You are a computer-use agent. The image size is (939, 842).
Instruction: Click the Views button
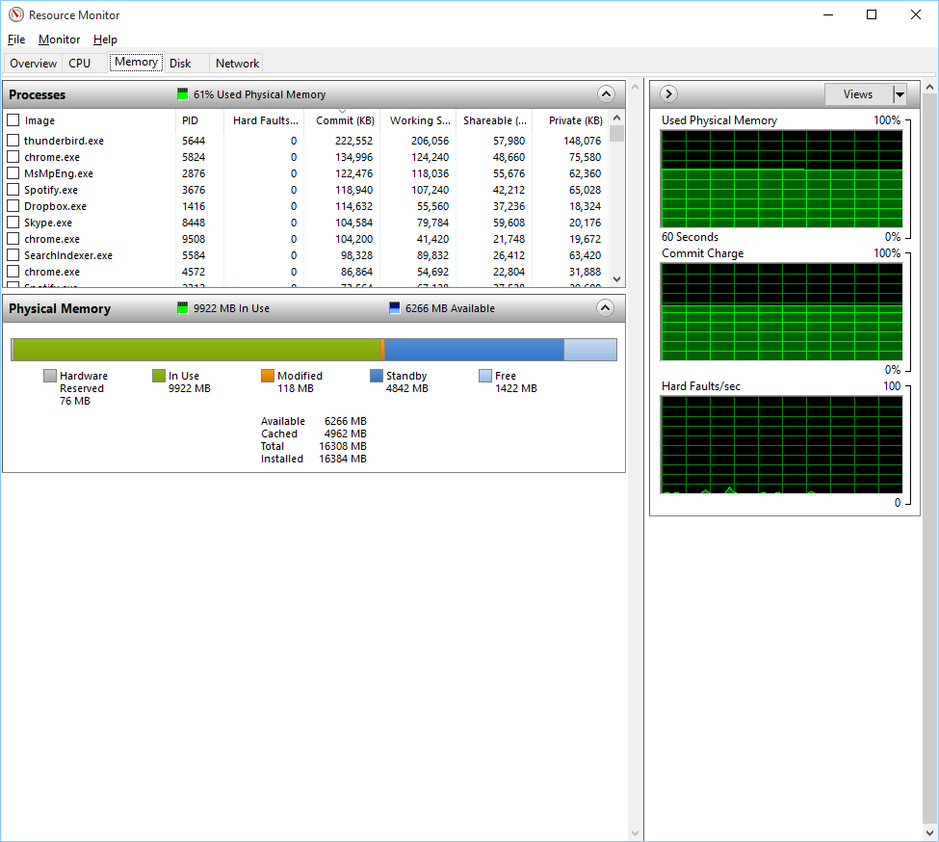coord(858,94)
